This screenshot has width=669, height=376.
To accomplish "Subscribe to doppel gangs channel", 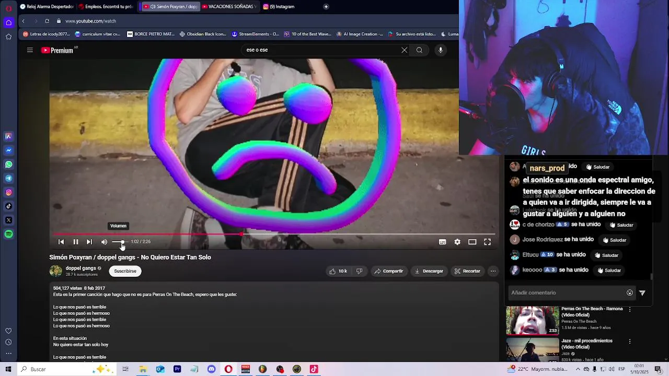I will [x=125, y=271].
